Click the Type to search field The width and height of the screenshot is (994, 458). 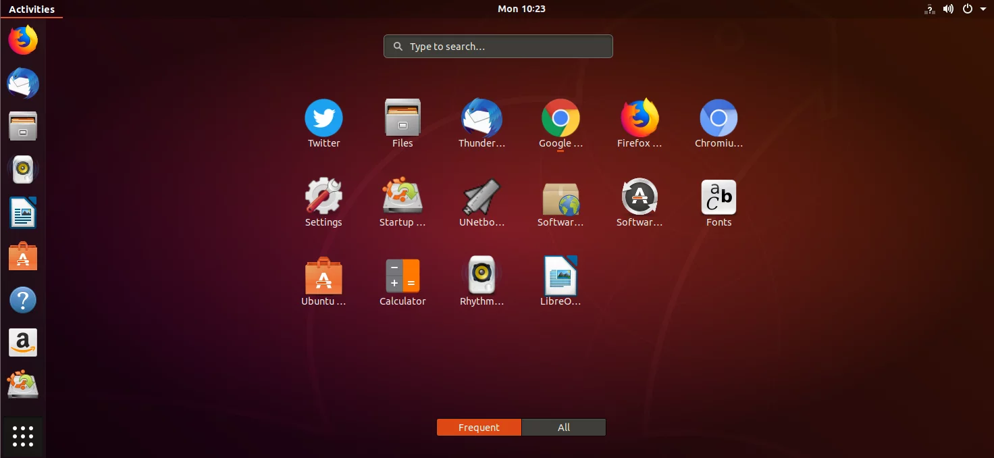click(x=498, y=47)
